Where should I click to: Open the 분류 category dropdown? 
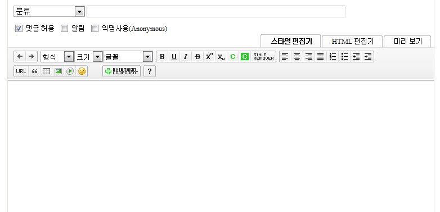click(x=49, y=11)
